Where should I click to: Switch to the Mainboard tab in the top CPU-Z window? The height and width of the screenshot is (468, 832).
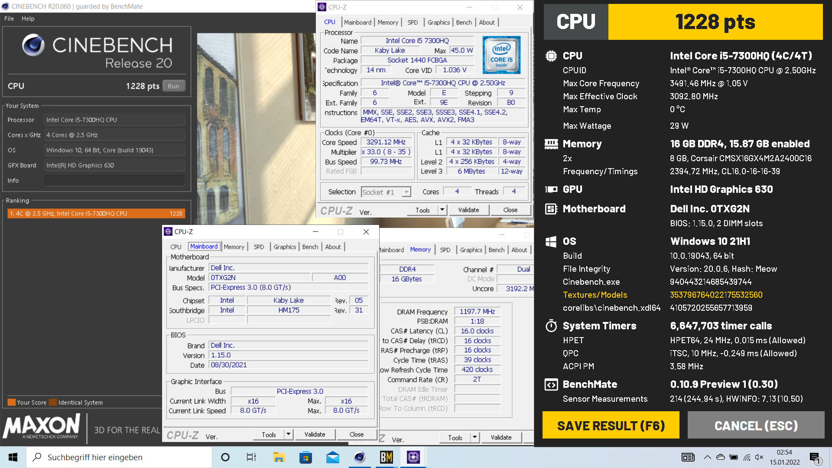[x=357, y=23]
